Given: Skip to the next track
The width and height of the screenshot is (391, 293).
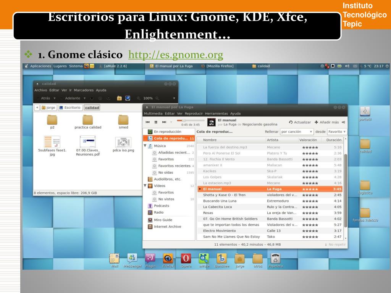Looking at the screenshot, I should click(164, 122).
